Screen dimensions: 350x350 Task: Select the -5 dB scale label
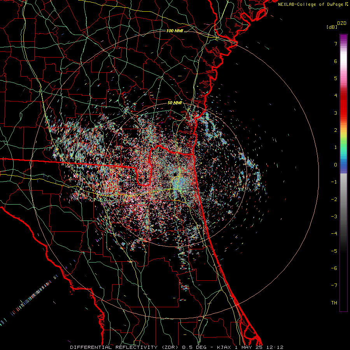(334, 251)
